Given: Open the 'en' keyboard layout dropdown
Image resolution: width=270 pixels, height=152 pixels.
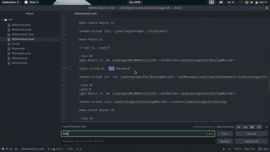Looking at the screenshot, I should coord(231,2).
